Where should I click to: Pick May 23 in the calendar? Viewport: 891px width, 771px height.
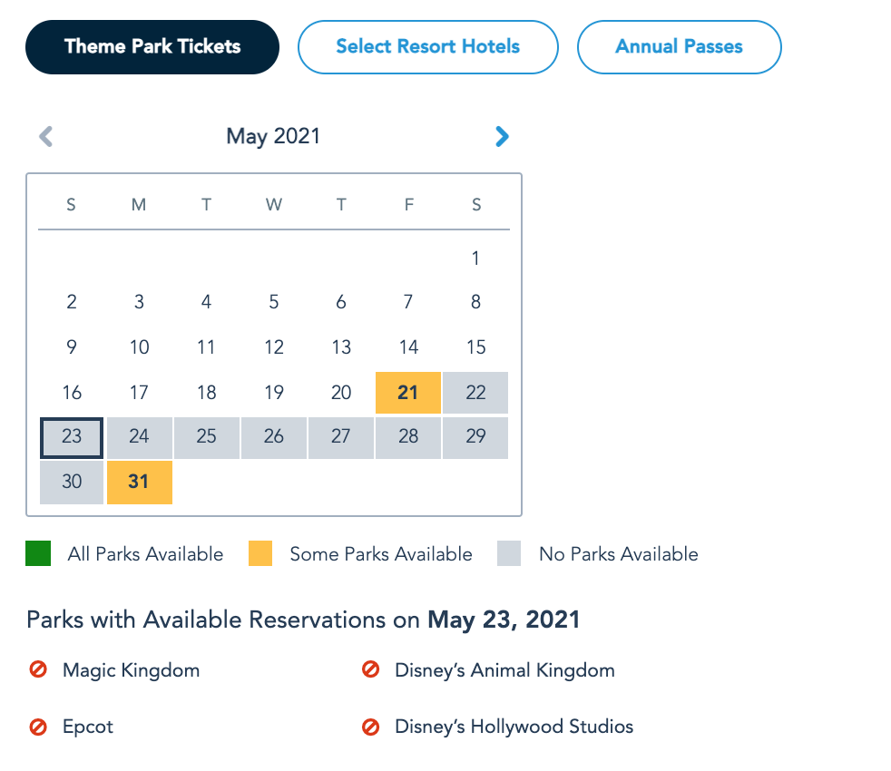(x=72, y=437)
